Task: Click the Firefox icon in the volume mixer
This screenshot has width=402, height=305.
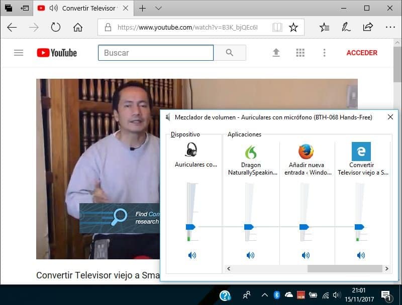Action: pyautogui.click(x=306, y=150)
